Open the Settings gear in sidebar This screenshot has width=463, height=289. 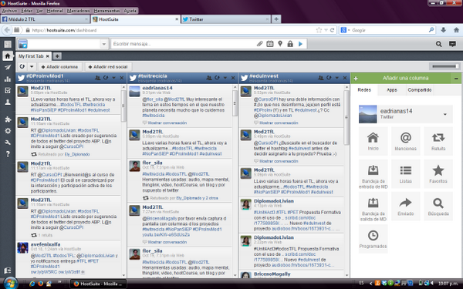pyautogui.click(x=8, y=131)
